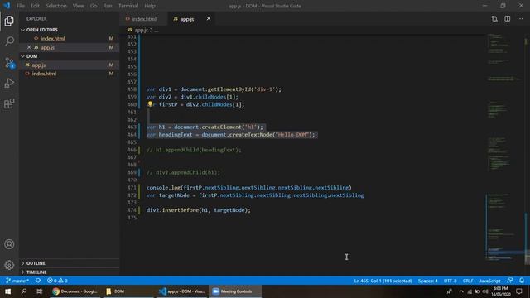This screenshot has width=530, height=298.
Task: Click the errors and warnings indicator
Action: pos(57,281)
